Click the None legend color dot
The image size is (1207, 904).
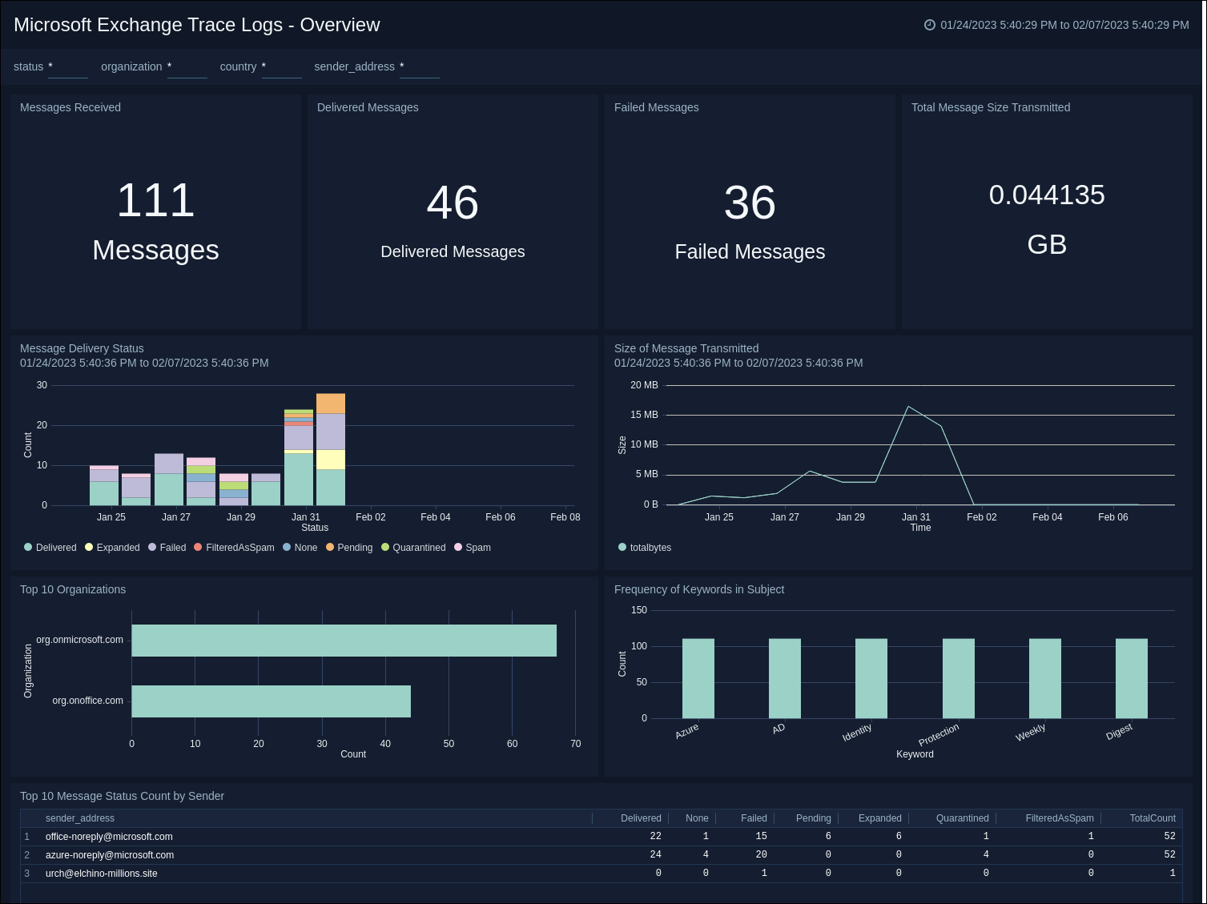pos(287,547)
